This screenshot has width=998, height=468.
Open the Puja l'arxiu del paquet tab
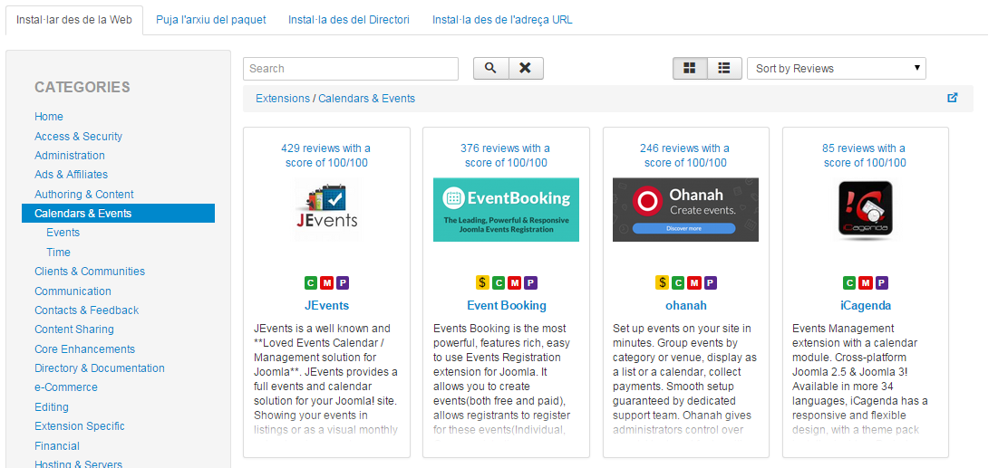(209, 20)
